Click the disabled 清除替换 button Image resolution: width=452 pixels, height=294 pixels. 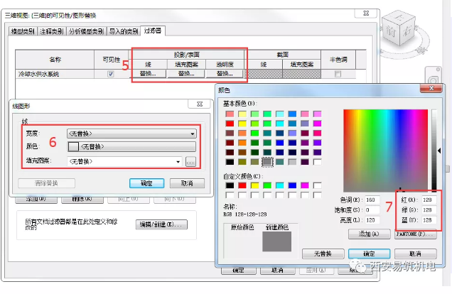[x=46, y=183]
